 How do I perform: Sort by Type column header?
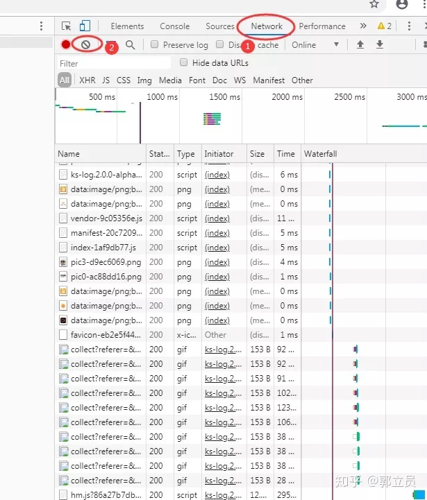pos(187,154)
